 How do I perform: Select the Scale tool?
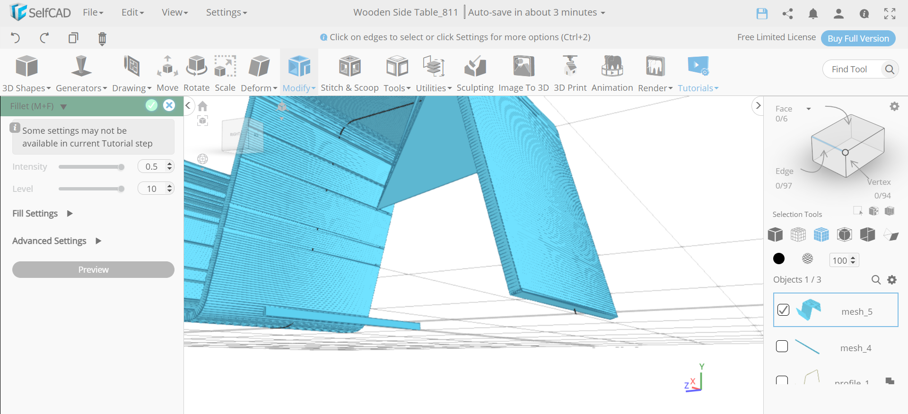point(225,73)
